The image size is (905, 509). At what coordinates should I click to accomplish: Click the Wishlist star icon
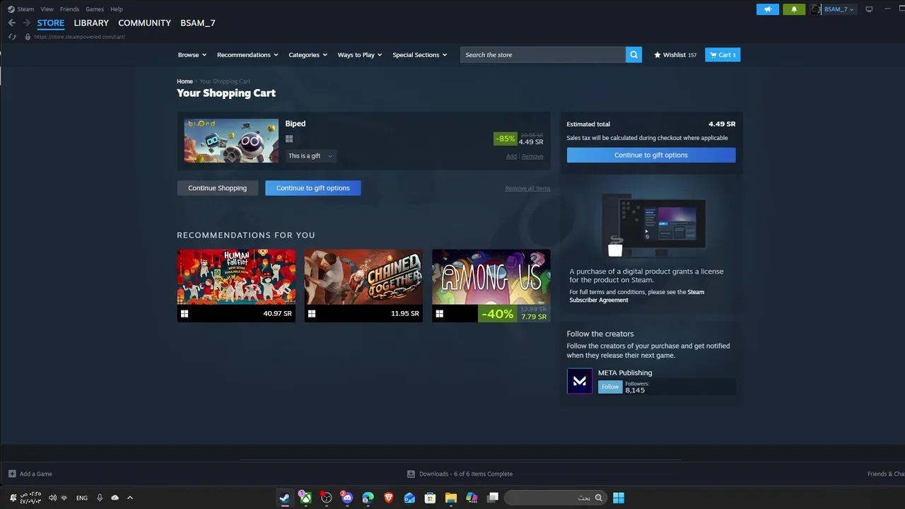(658, 54)
